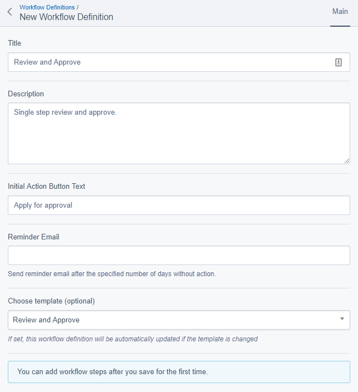Click the 'Reminder Email' label
The height and width of the screenshot is (392, 358).
tap(33, 237)
